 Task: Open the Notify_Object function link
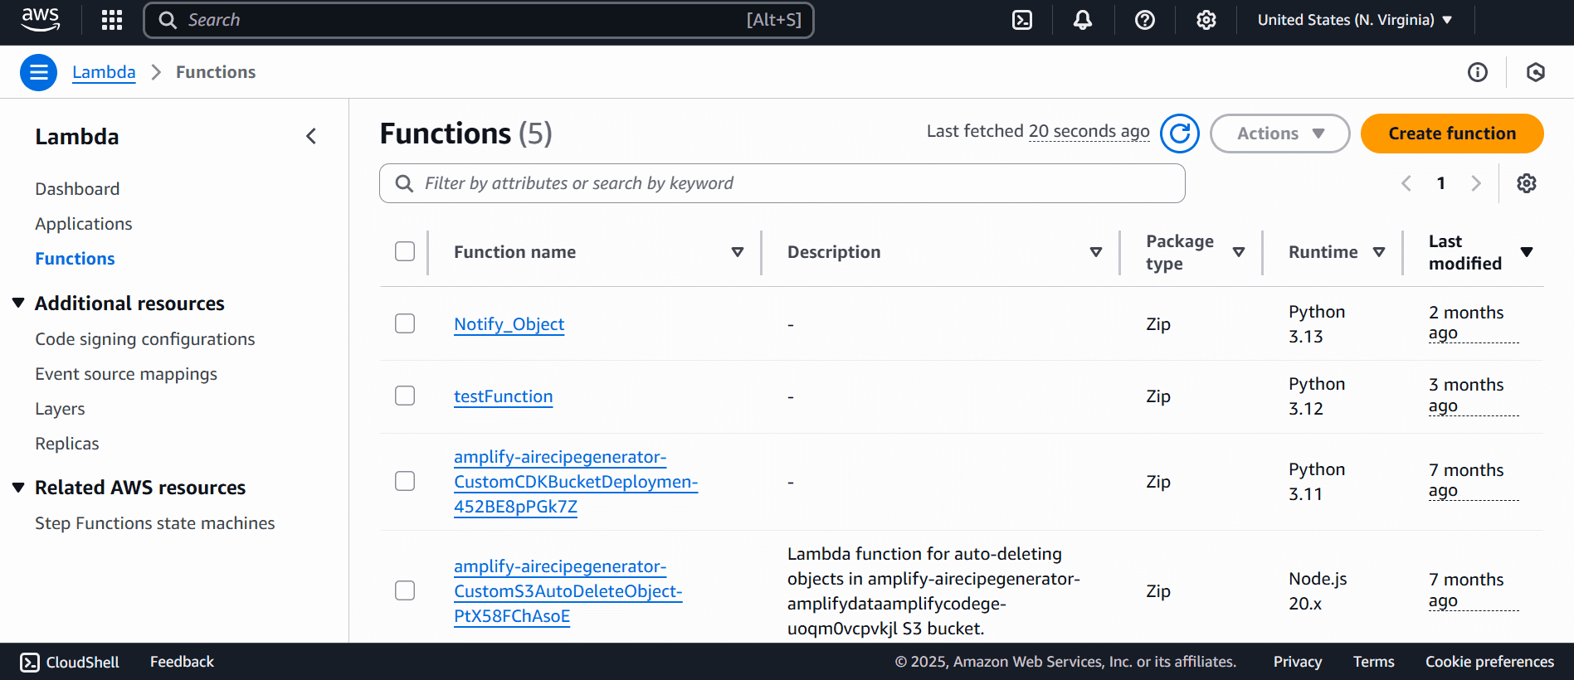pos(509,324)
